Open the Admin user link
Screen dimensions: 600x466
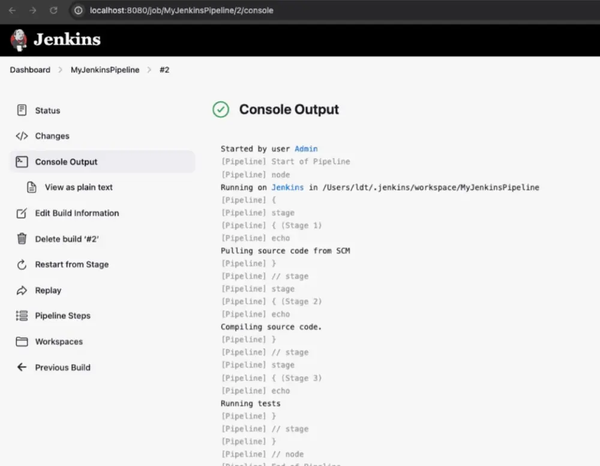tap(306, 149)
